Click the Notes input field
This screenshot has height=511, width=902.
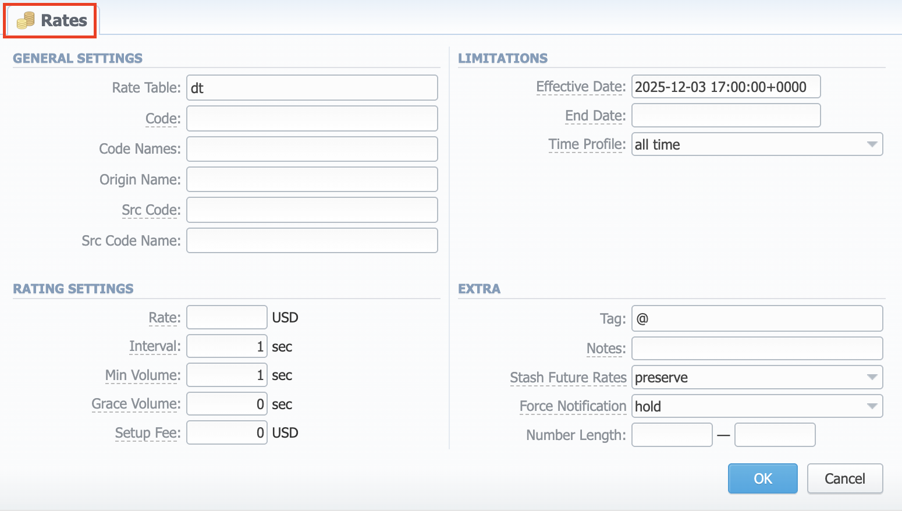point(756,348)
